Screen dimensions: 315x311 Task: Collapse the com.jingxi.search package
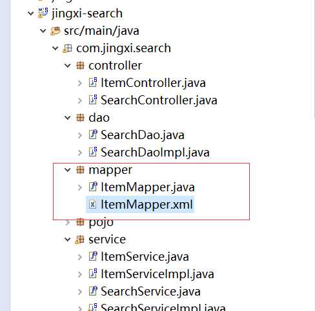tap(56, 48)
